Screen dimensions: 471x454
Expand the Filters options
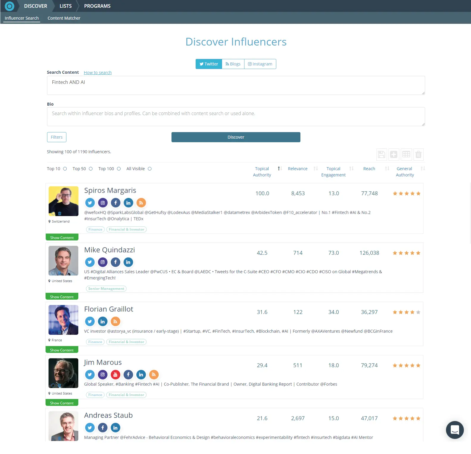pyautogui.click(x=57, y=137)
